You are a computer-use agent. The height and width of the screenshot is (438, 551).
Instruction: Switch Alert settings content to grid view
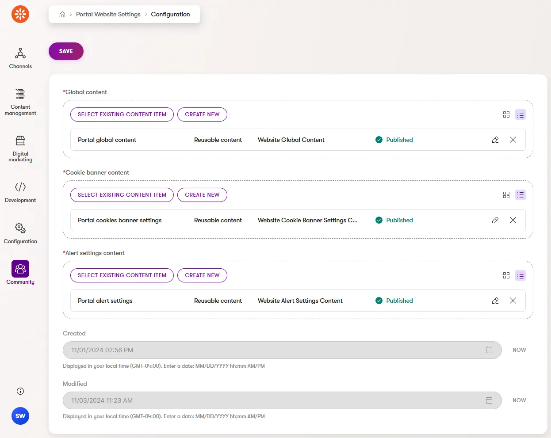click(506, 275)
